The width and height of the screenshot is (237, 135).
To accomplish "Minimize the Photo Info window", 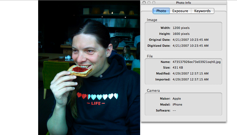I will [149, 2].
